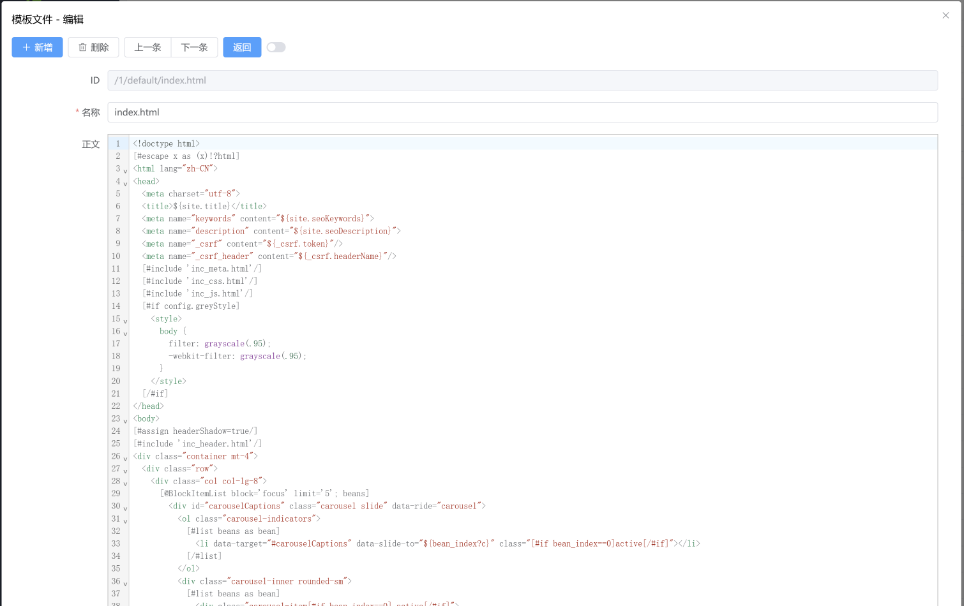Click the keywords meta tag line

(x=258, y=219)
